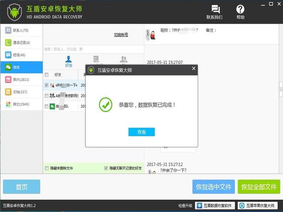This screenshot has width=283, height=212.
Task: Click the 好友 column header
Action: coord(58,75)
